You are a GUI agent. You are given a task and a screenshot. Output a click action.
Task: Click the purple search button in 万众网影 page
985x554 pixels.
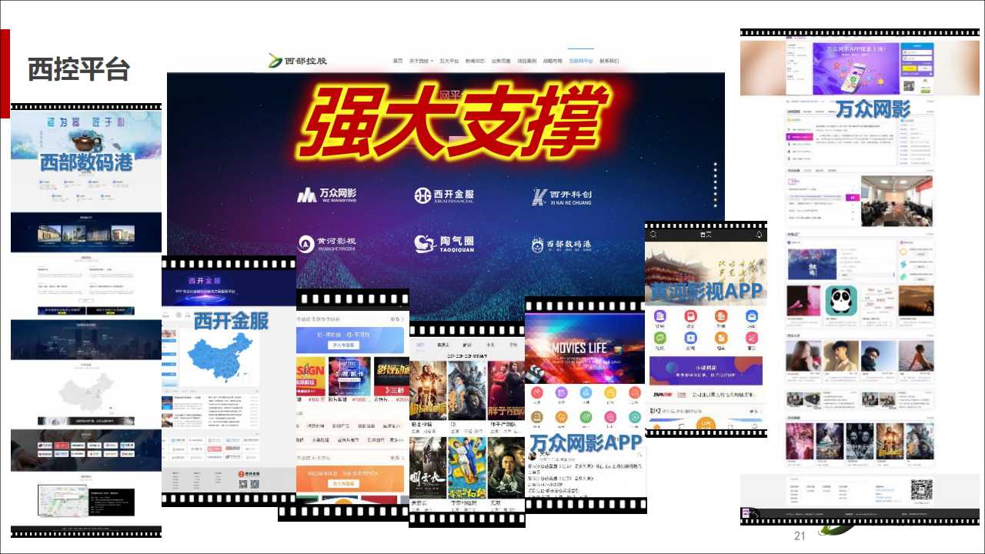coord(851,197)
